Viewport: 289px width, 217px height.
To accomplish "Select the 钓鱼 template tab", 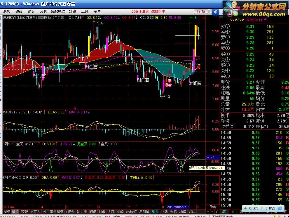I will click(x=120, y=212).
